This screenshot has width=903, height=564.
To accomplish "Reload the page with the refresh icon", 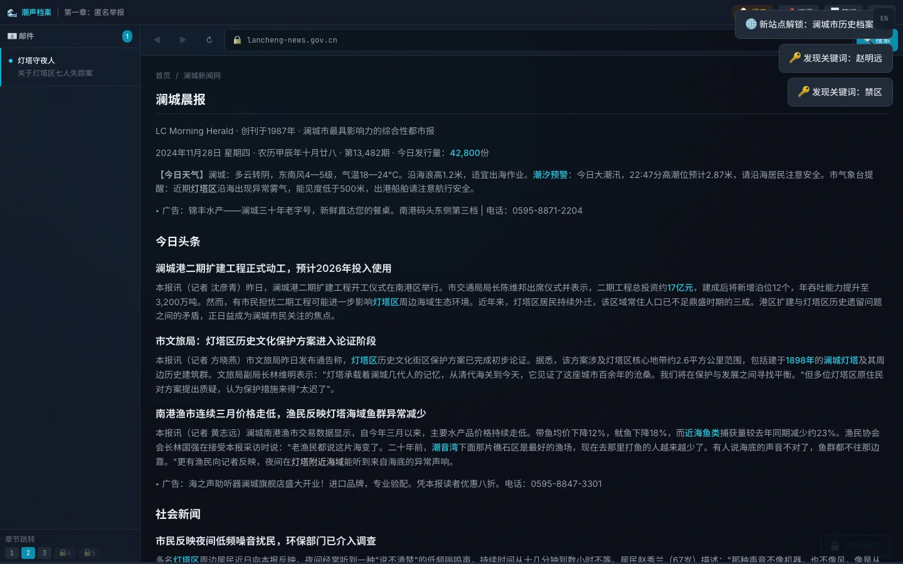I will pyautogui.click(x=209, y=40).
